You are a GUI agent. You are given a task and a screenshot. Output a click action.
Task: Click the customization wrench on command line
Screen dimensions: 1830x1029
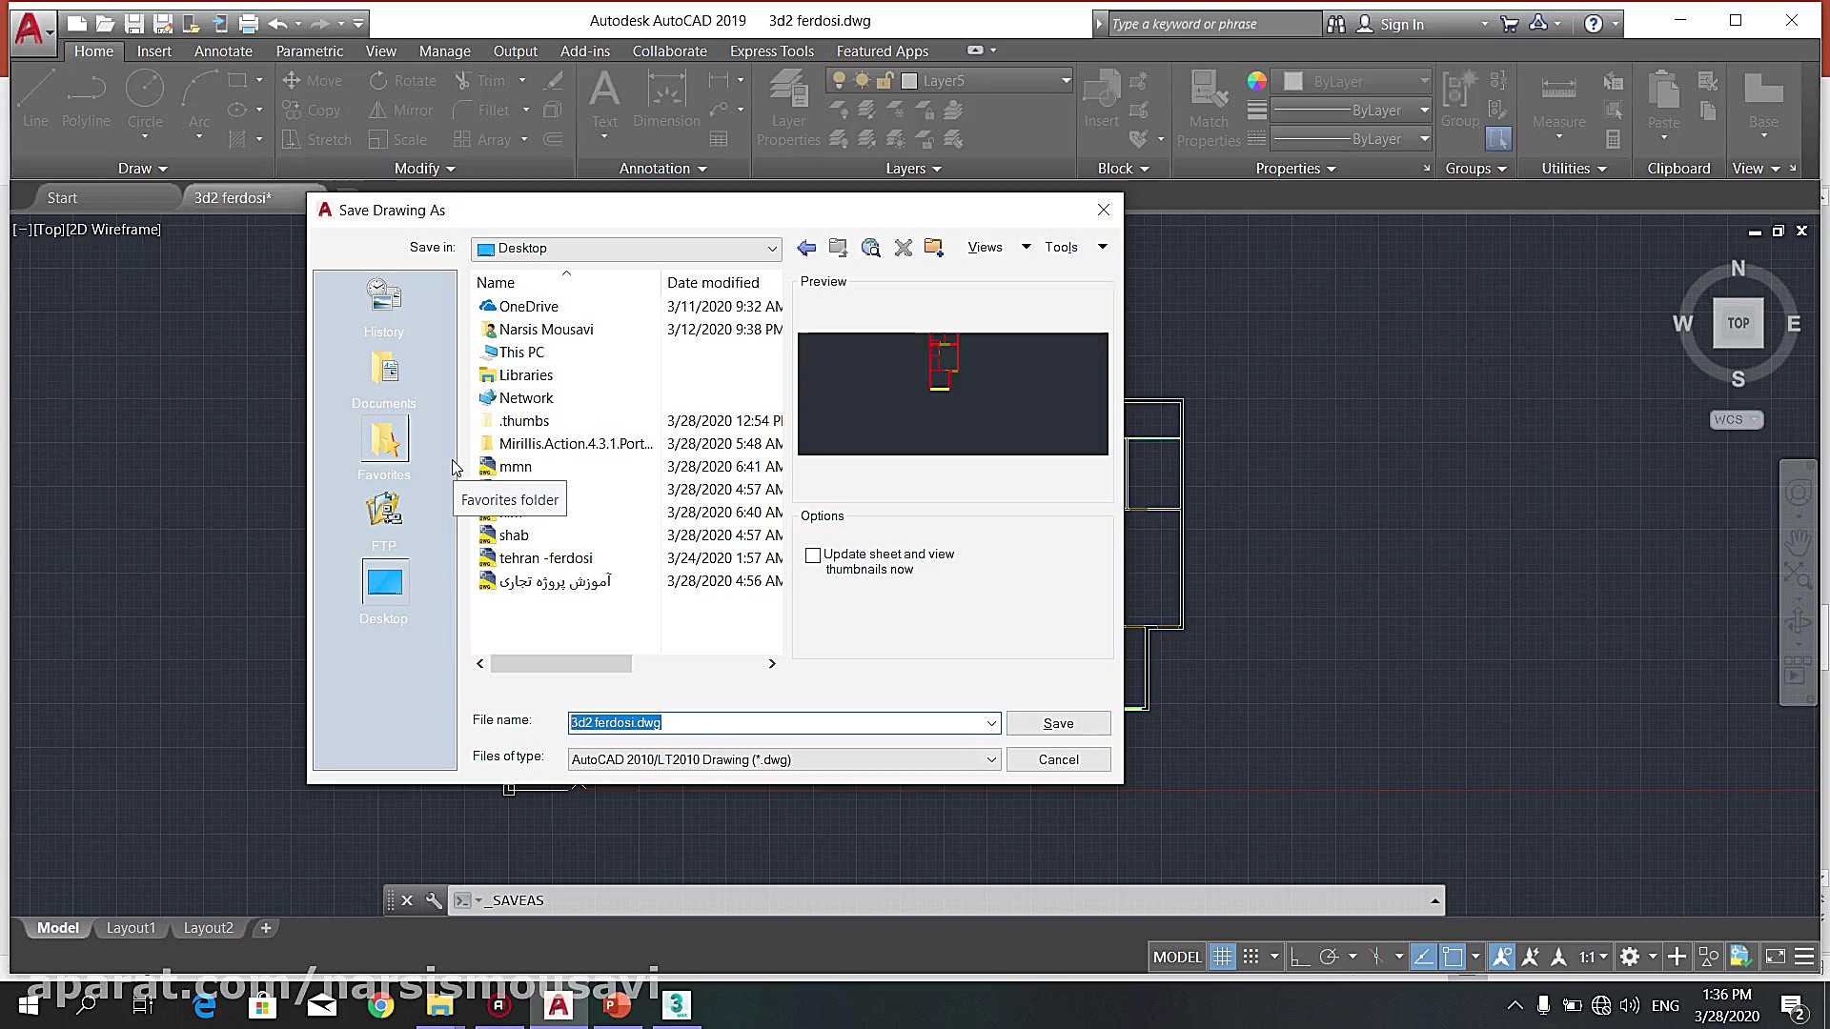click(x=434, y=900)
